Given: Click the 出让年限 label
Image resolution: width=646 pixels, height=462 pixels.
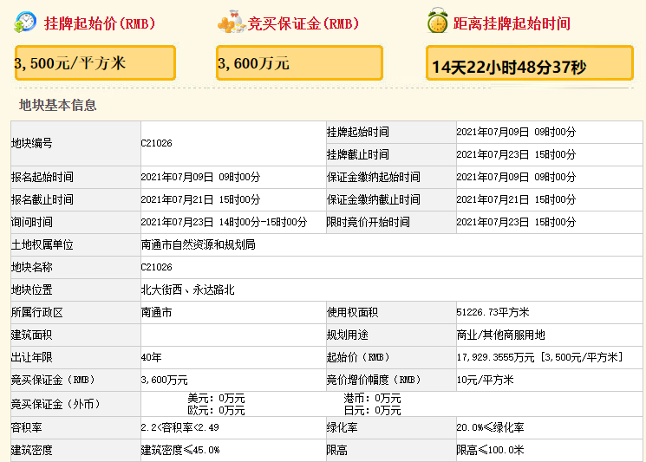Looking at the screenshot, I should click(x=32, y=357).
